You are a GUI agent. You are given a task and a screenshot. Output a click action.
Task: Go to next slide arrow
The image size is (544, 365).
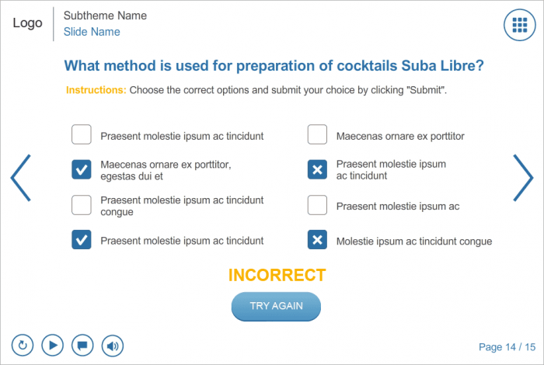point(522,178)
